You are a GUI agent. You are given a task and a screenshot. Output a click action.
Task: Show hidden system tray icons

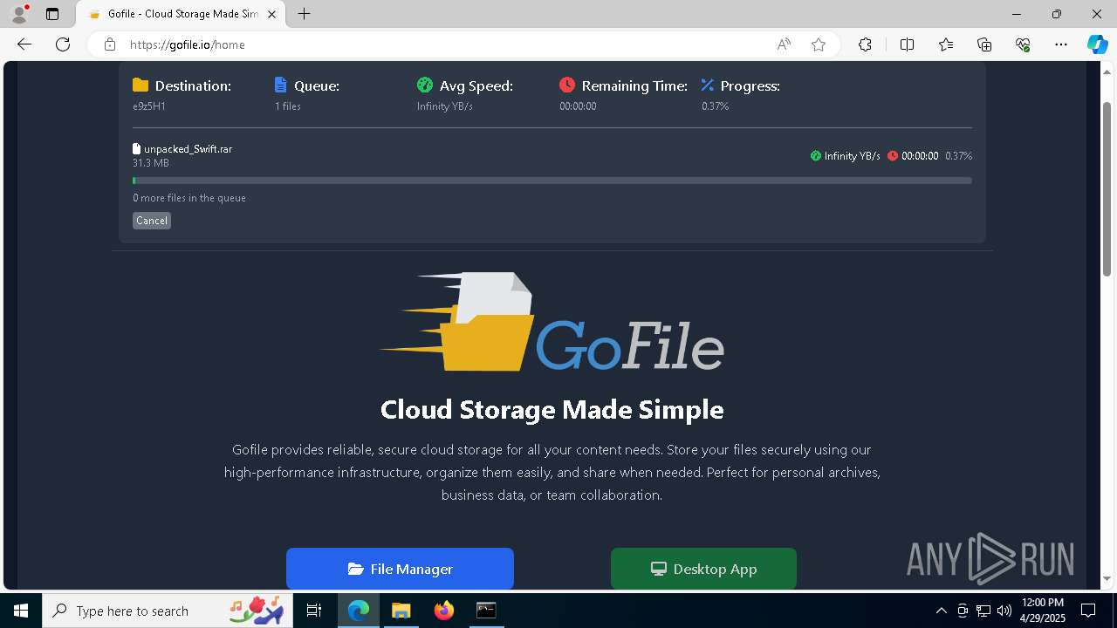coord(941,611)
